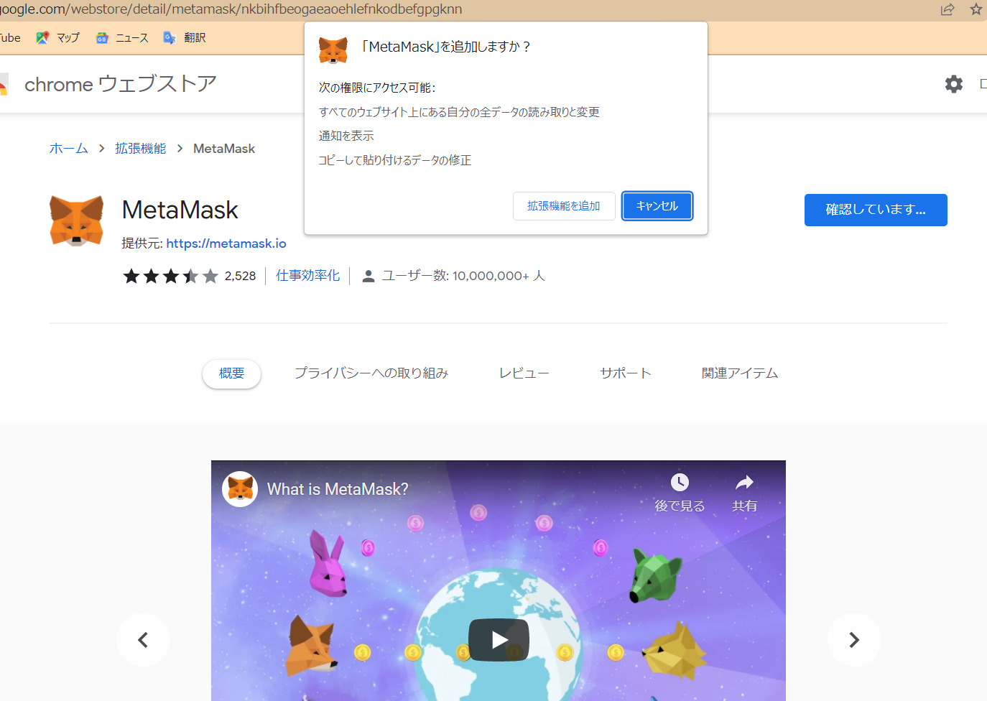The width and height of the screenshot is (987, 701).
Task: Click 拡張機能を追加 button
Action: (564, 206)
